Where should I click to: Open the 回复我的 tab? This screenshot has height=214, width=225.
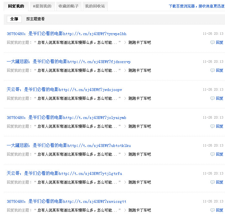[16, 6]
